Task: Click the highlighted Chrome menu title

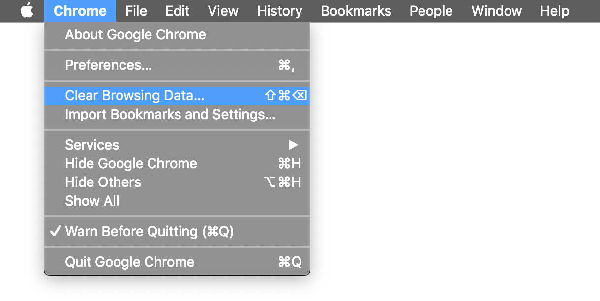Action: (80, 11)
